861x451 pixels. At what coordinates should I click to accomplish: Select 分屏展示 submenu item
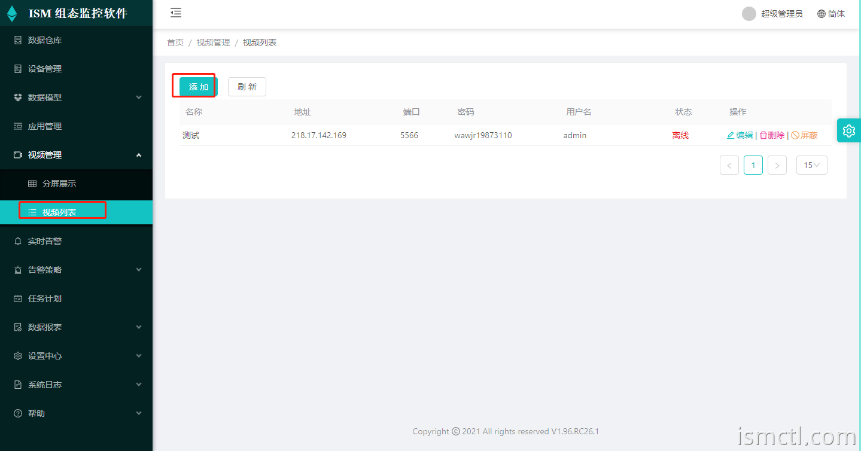click(x=76, y=184)
